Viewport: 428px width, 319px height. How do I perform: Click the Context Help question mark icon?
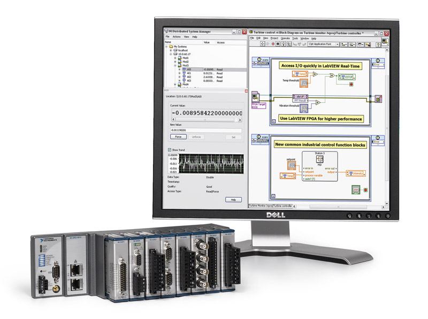[378, 44]
